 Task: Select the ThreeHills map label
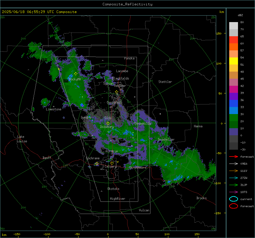(143, 124)
